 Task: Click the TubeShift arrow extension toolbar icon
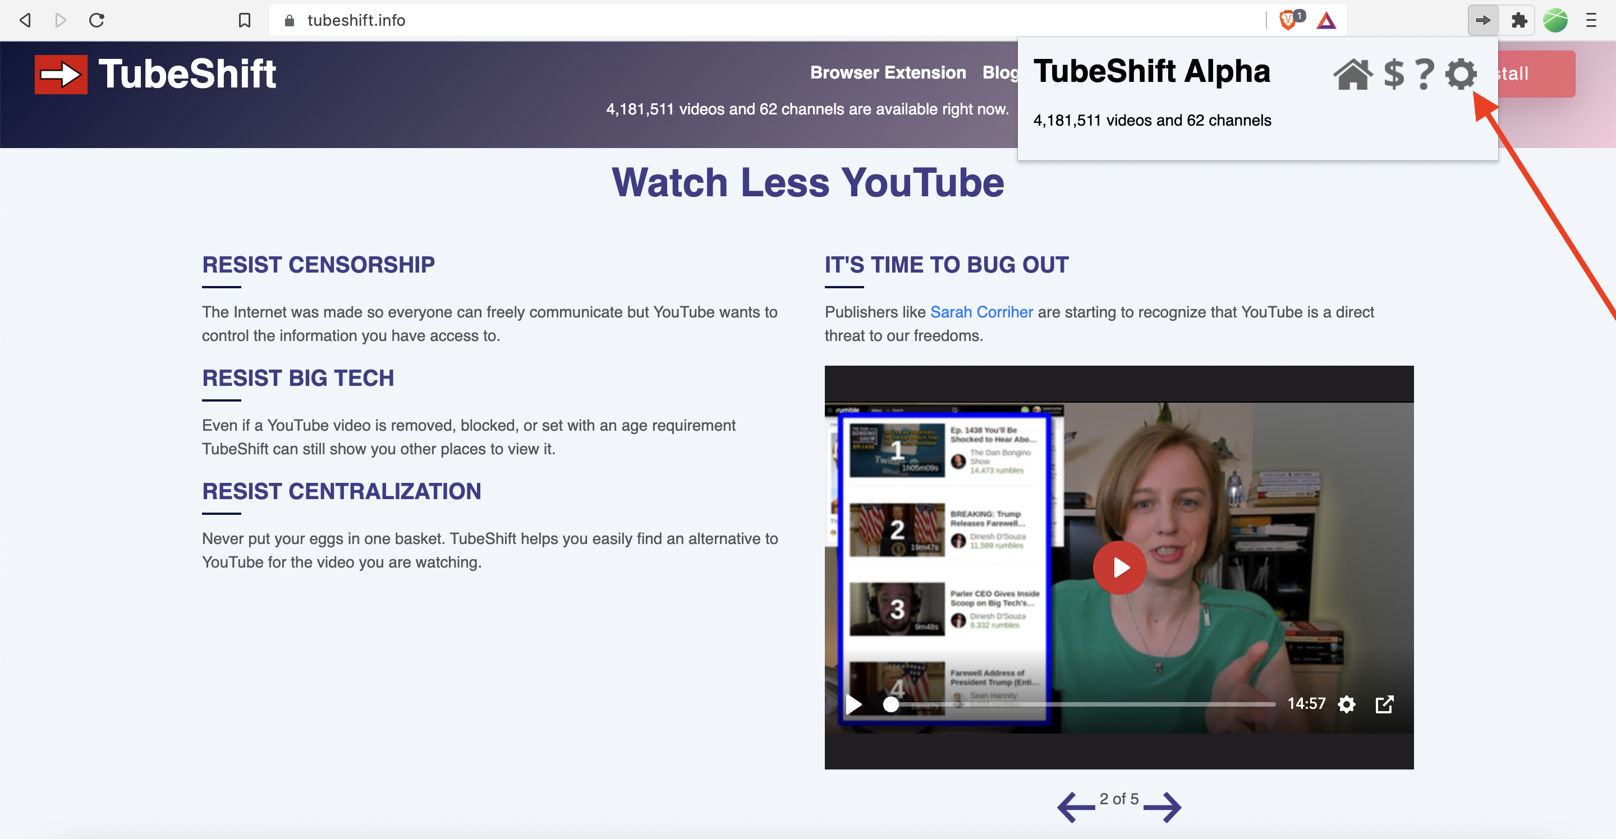pos(1483,21)
